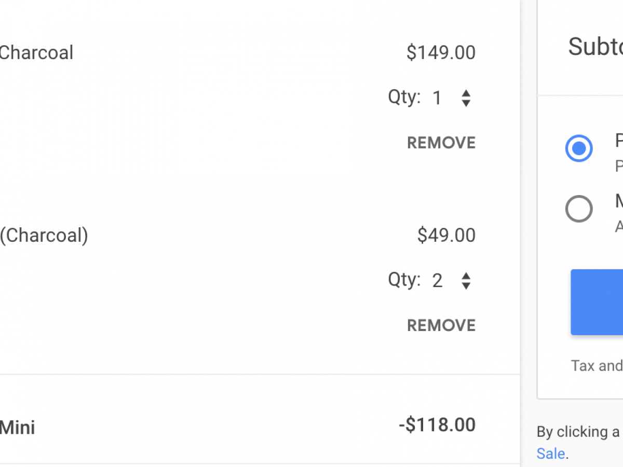Open the first Charcoal product title
Viewport: 623px width, 467px height.
[36, 52]
